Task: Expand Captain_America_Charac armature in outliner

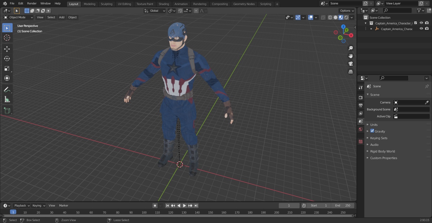Action: (371, 29)
